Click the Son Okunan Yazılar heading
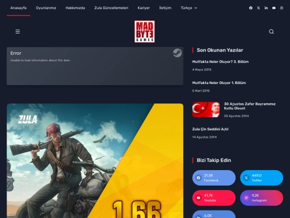Viewport: 290px width, 218px height. [x=220, y=50]
